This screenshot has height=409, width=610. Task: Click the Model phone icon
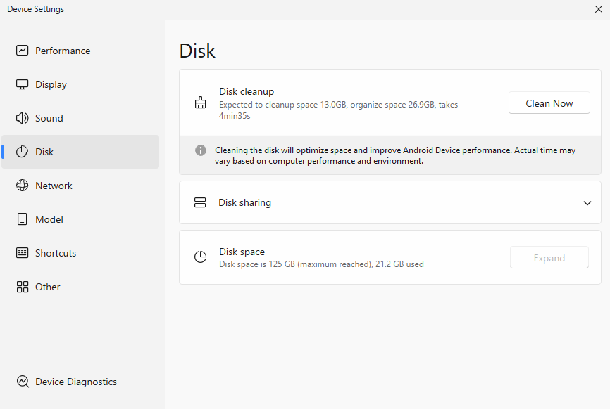click(23, 219)
